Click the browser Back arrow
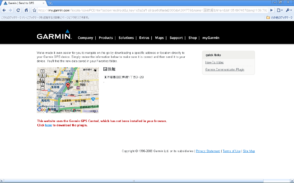The width and height of the screenshot is (294, 183). click(x=4, y=10)
